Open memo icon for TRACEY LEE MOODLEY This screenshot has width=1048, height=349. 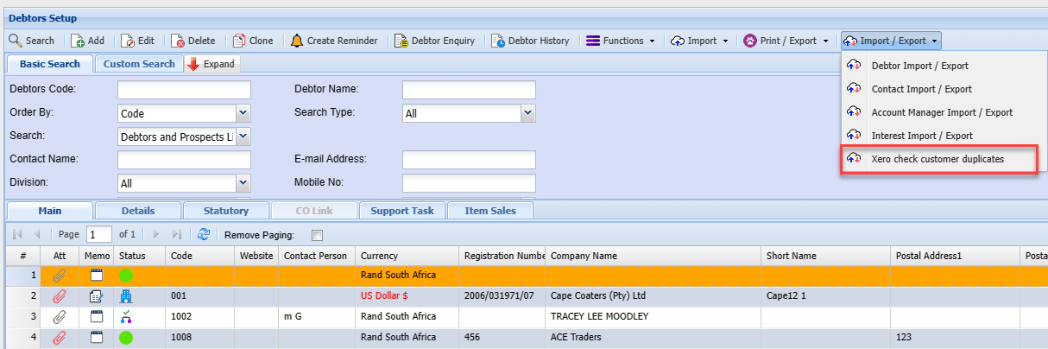[x=97, y=317]
